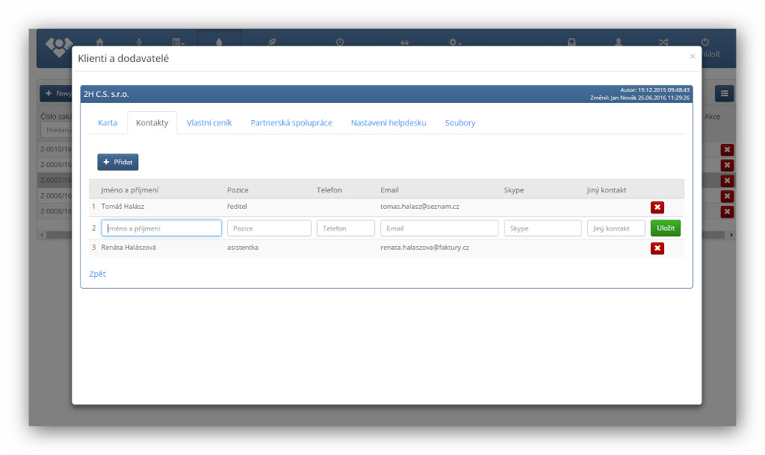Image resolution: width=765 pixels, height=455 pixels.
Task: Delete the Tomáš Halász contact row
Action: tap(657, 207)
